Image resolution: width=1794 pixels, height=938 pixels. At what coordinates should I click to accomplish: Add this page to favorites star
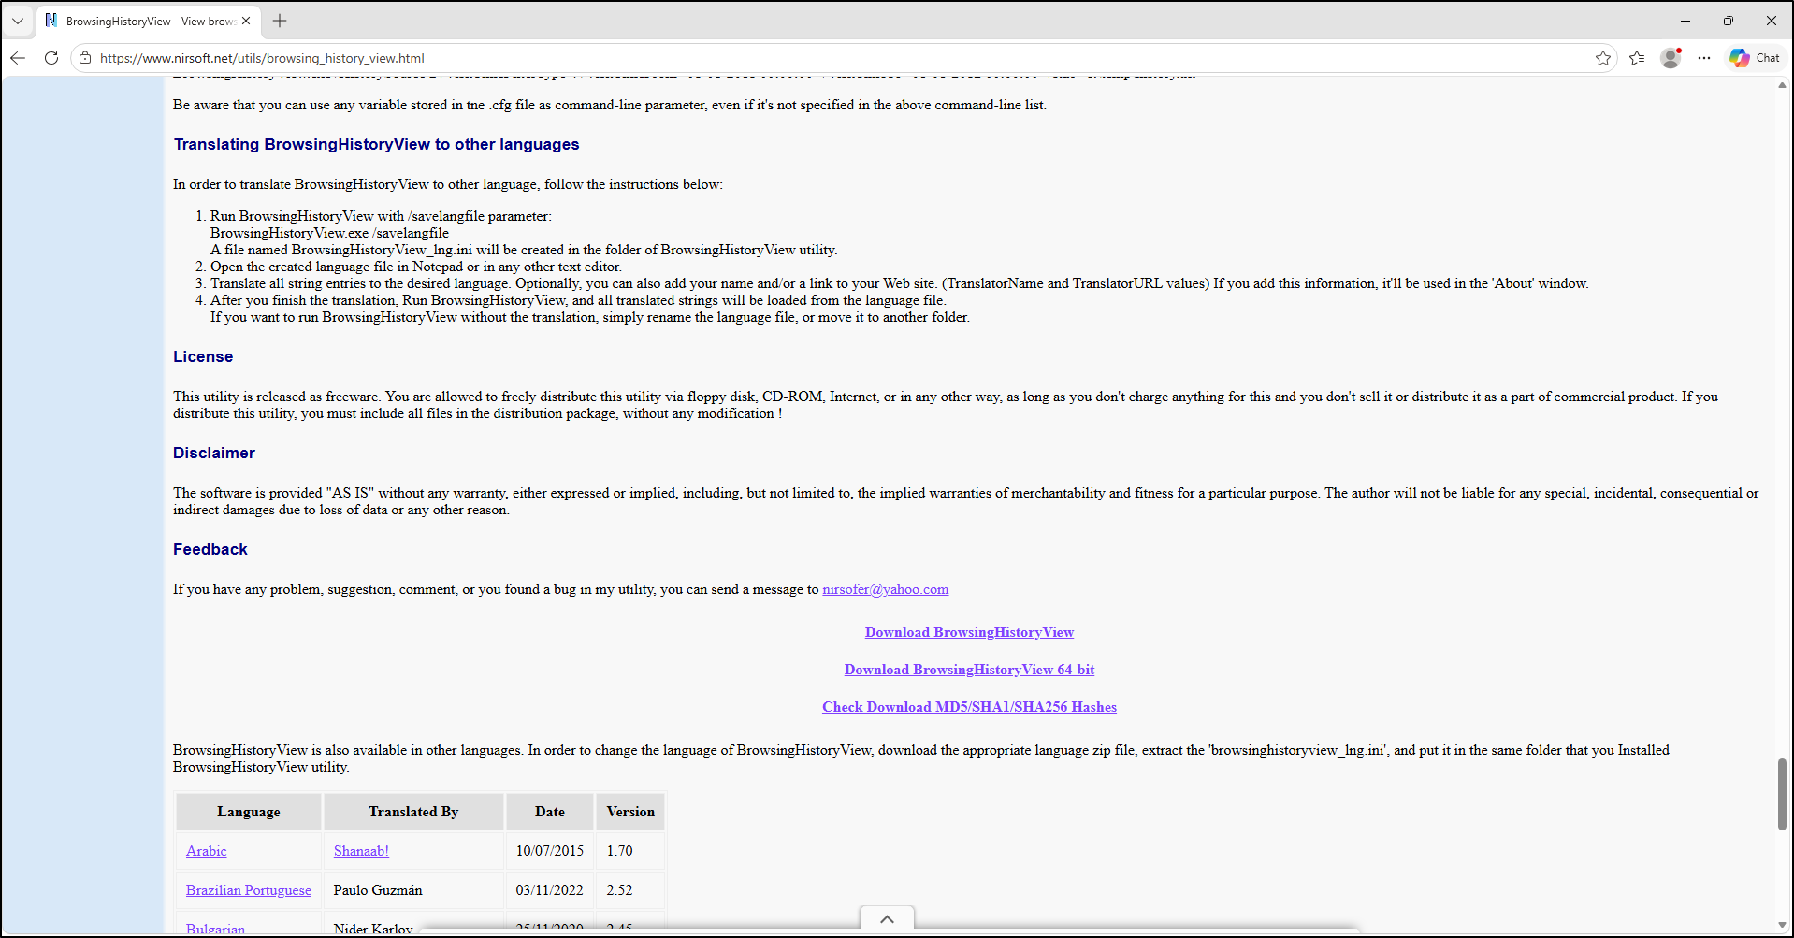(1603, 58)
